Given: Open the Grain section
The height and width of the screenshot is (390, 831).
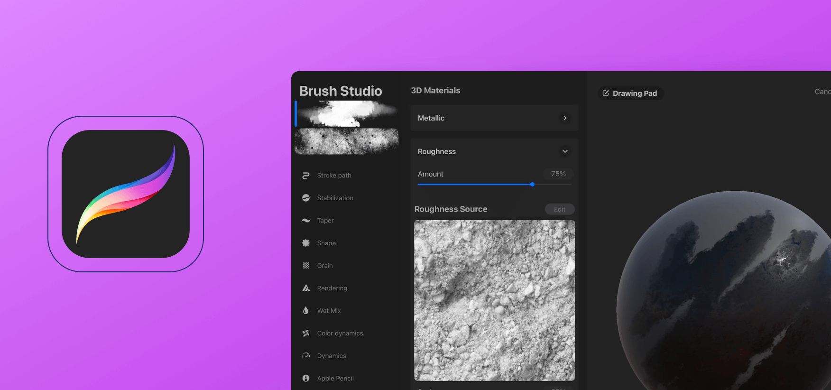Looking at the screenshot, I should coord(325,266).
